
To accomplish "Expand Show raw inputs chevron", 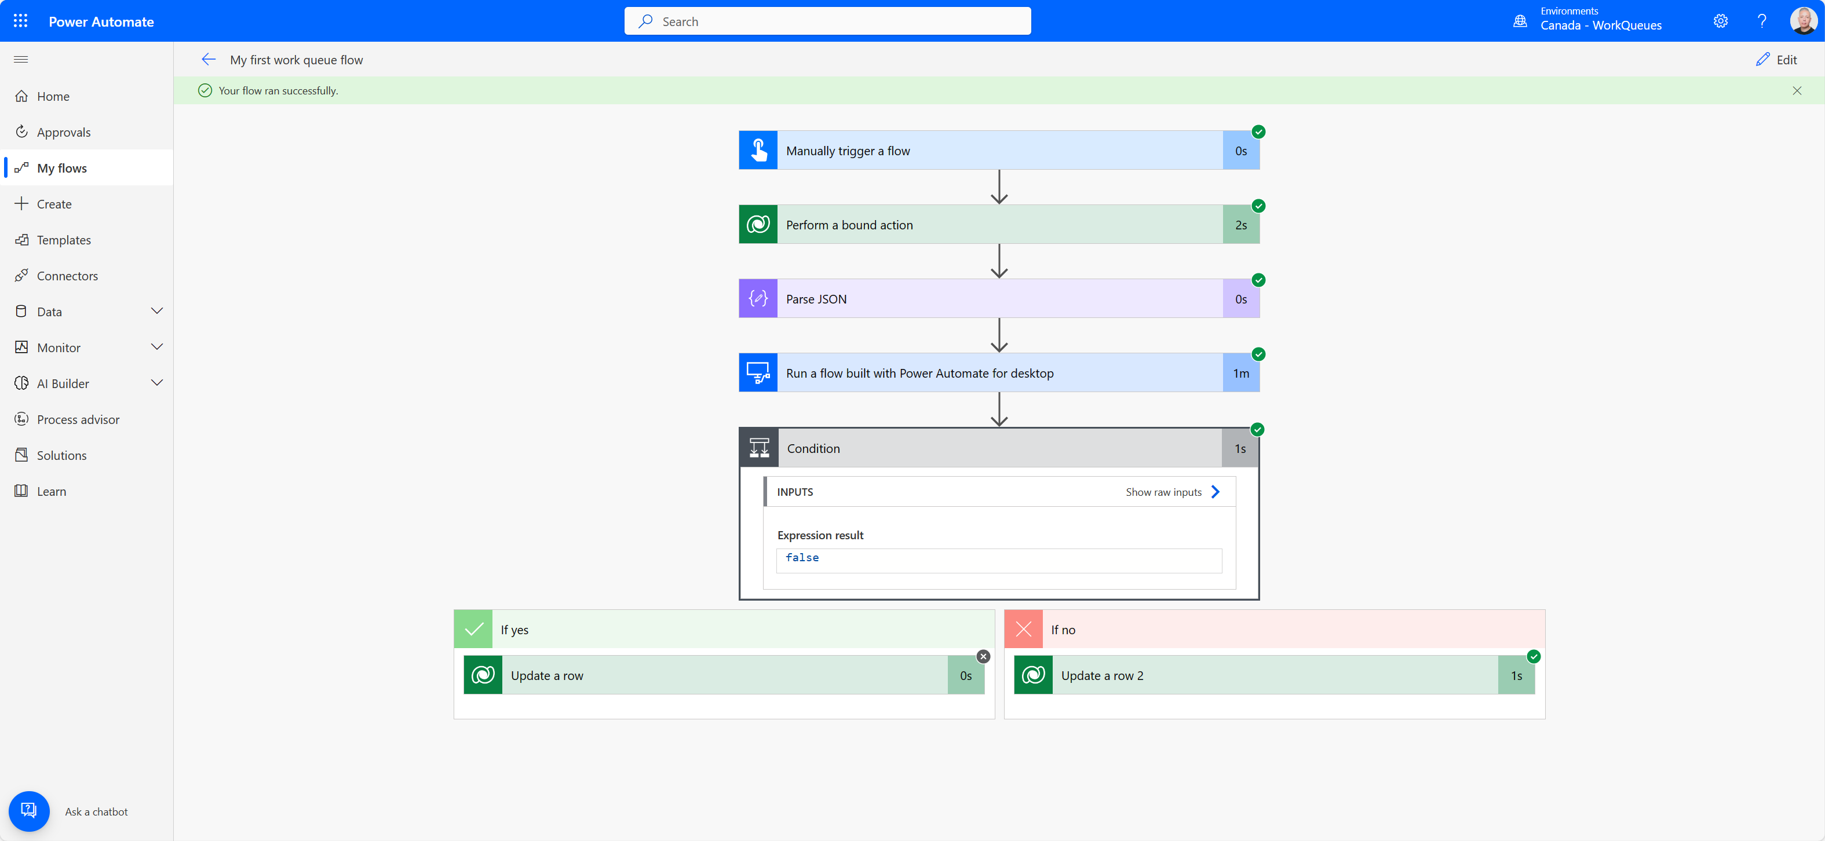I will 1216,492.
